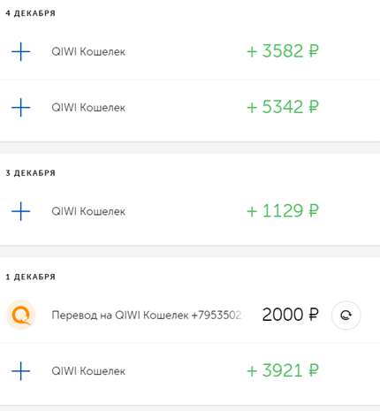
Task: Click QIWI Кошелек label in first row
Action: tap(88, 52)
